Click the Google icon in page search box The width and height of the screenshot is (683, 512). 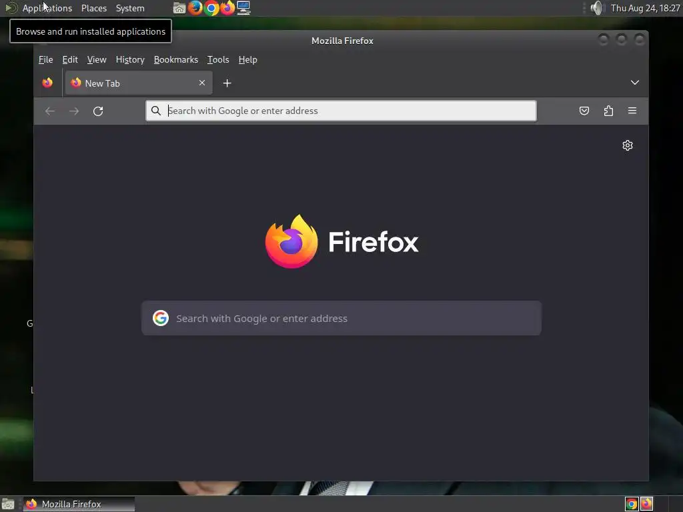(x=161, y=318)
